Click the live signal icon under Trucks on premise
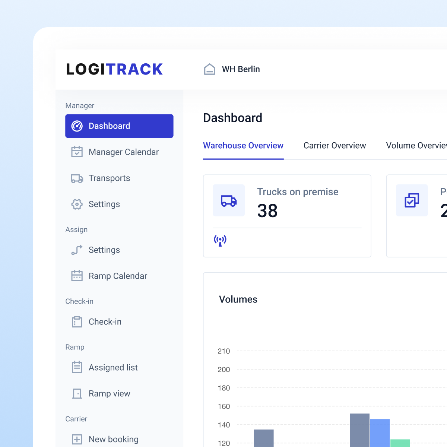Viewport: 447px width, 447px height. (x=220, y=241)
